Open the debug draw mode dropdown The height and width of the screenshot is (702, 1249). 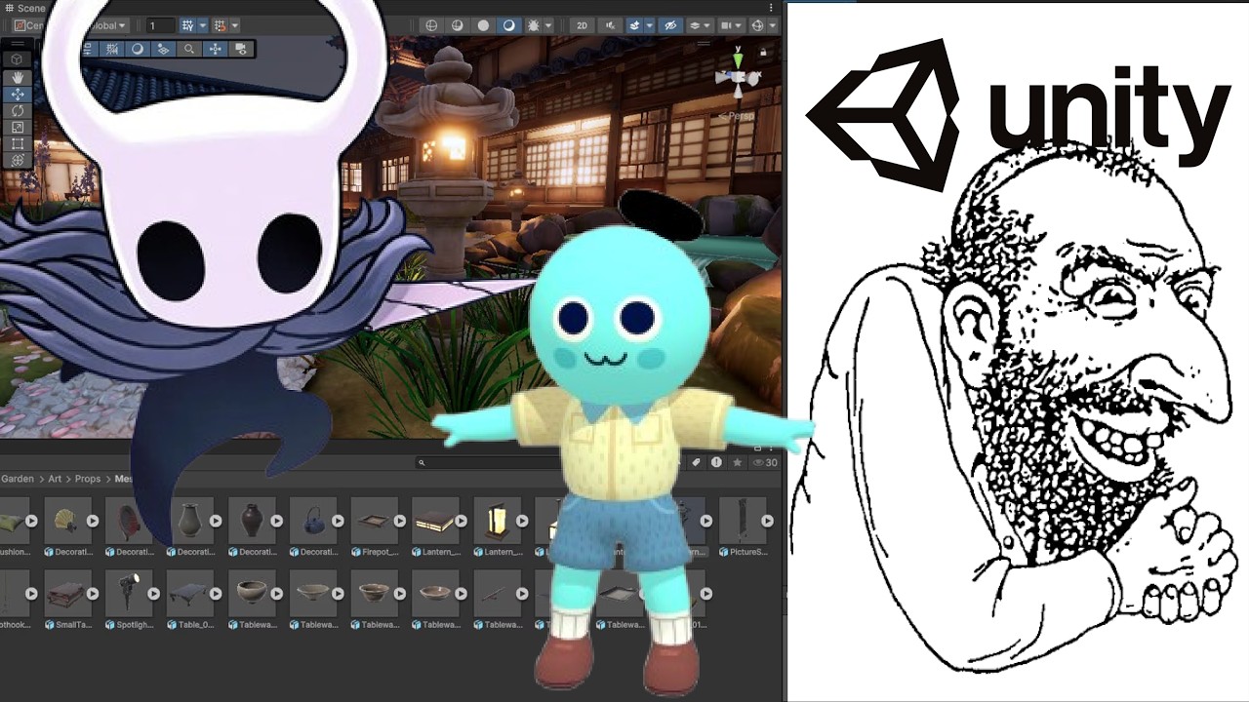click(548, 25)
